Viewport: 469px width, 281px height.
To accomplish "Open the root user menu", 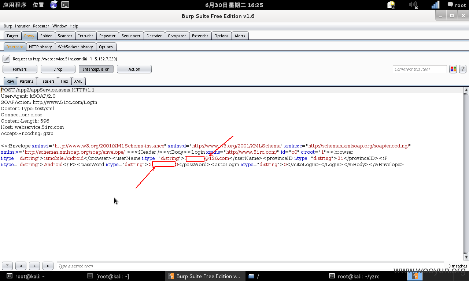I will (x=457, y=5).
